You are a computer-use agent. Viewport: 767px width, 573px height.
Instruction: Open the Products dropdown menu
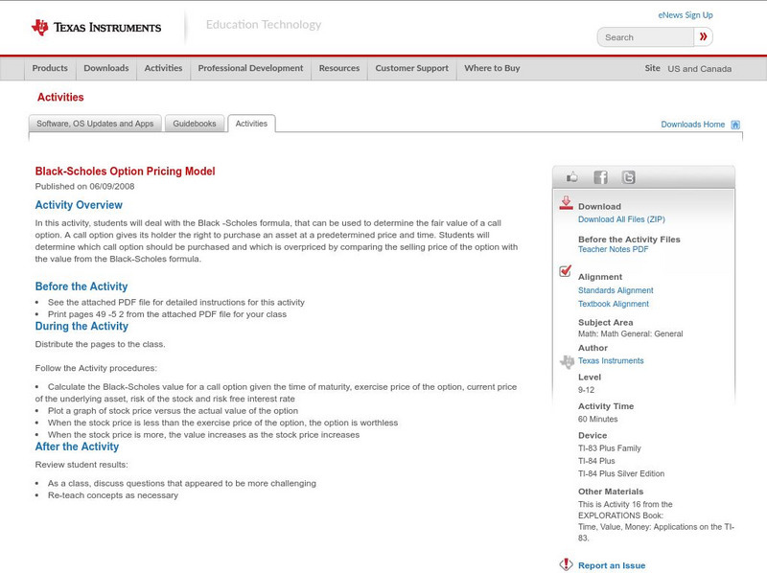(50, 68)
